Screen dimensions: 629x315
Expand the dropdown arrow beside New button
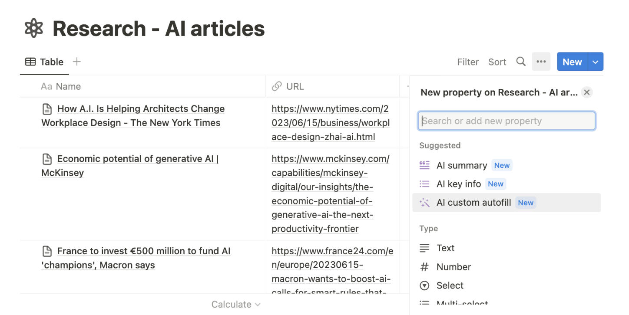(x=596, y=62)
